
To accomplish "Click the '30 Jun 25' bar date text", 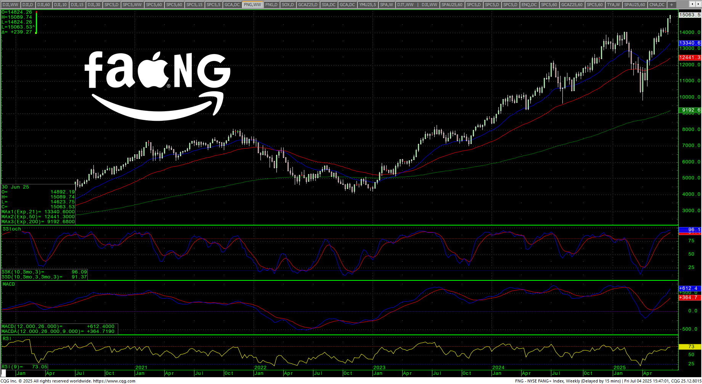I will pyautogui.click(x=15, y=187).
